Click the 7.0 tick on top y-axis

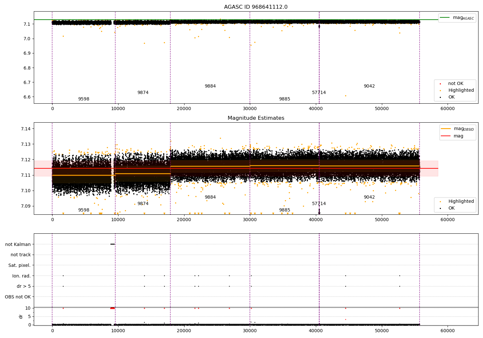pos(27,39)
